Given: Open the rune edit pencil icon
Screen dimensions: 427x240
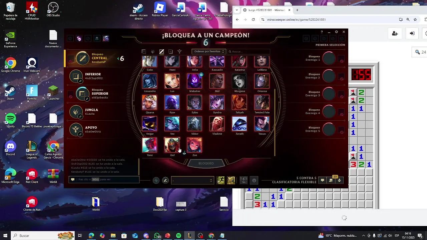Looking at the screenshot, I should (165, 180).
